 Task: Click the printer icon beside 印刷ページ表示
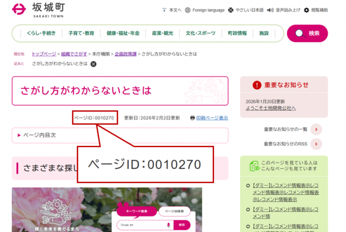click(192, 118)
